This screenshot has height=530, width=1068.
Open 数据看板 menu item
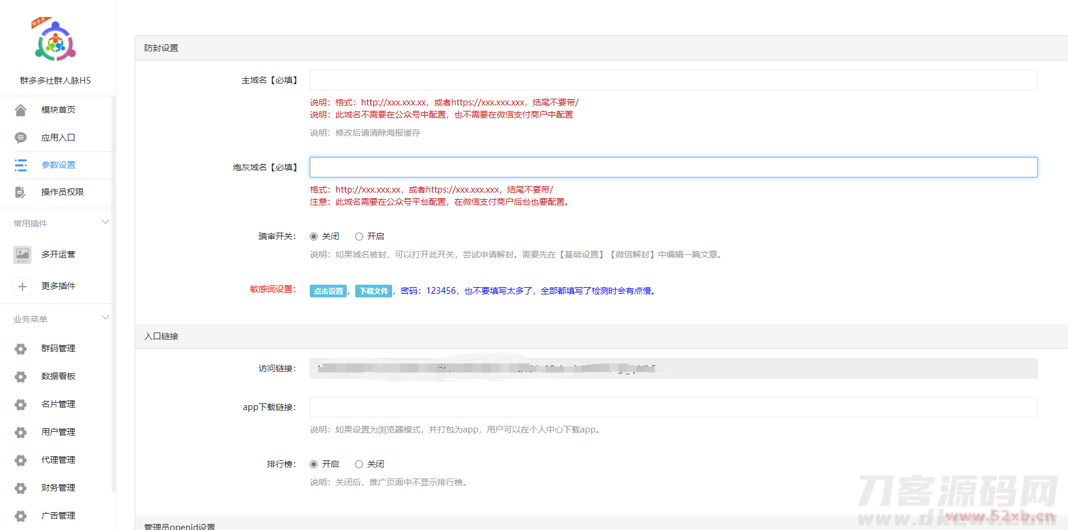click(x=58, y=376)
